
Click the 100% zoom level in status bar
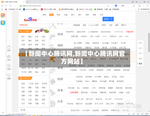[x=147, y=114]
